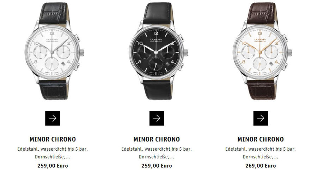
Task: Click the arrow icon under the white-dial black-strap watch
Action: click(53, 118)
